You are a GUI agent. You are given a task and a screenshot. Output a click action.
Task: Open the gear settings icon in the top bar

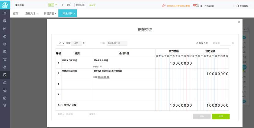point(68,5)
